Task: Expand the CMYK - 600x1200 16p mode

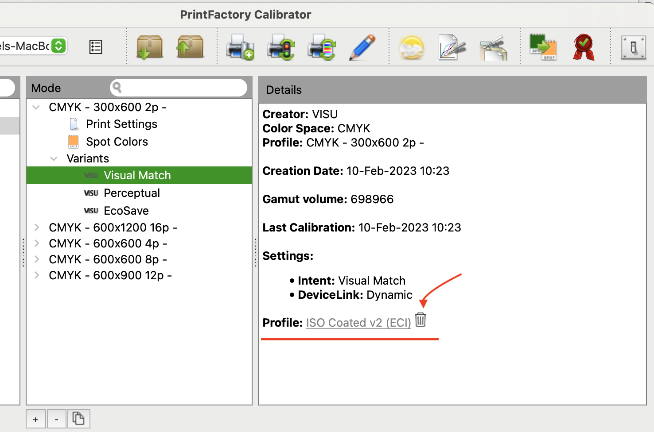Action: (37, 228)
